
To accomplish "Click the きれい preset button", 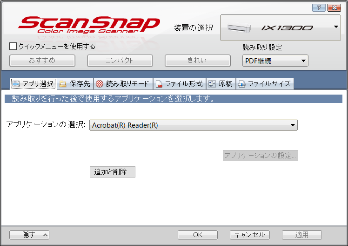I will 198,61.
